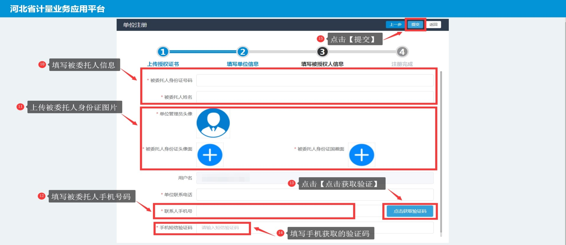
Task: Click the 填写单位信息 step label
Action: tap(243, 64)
